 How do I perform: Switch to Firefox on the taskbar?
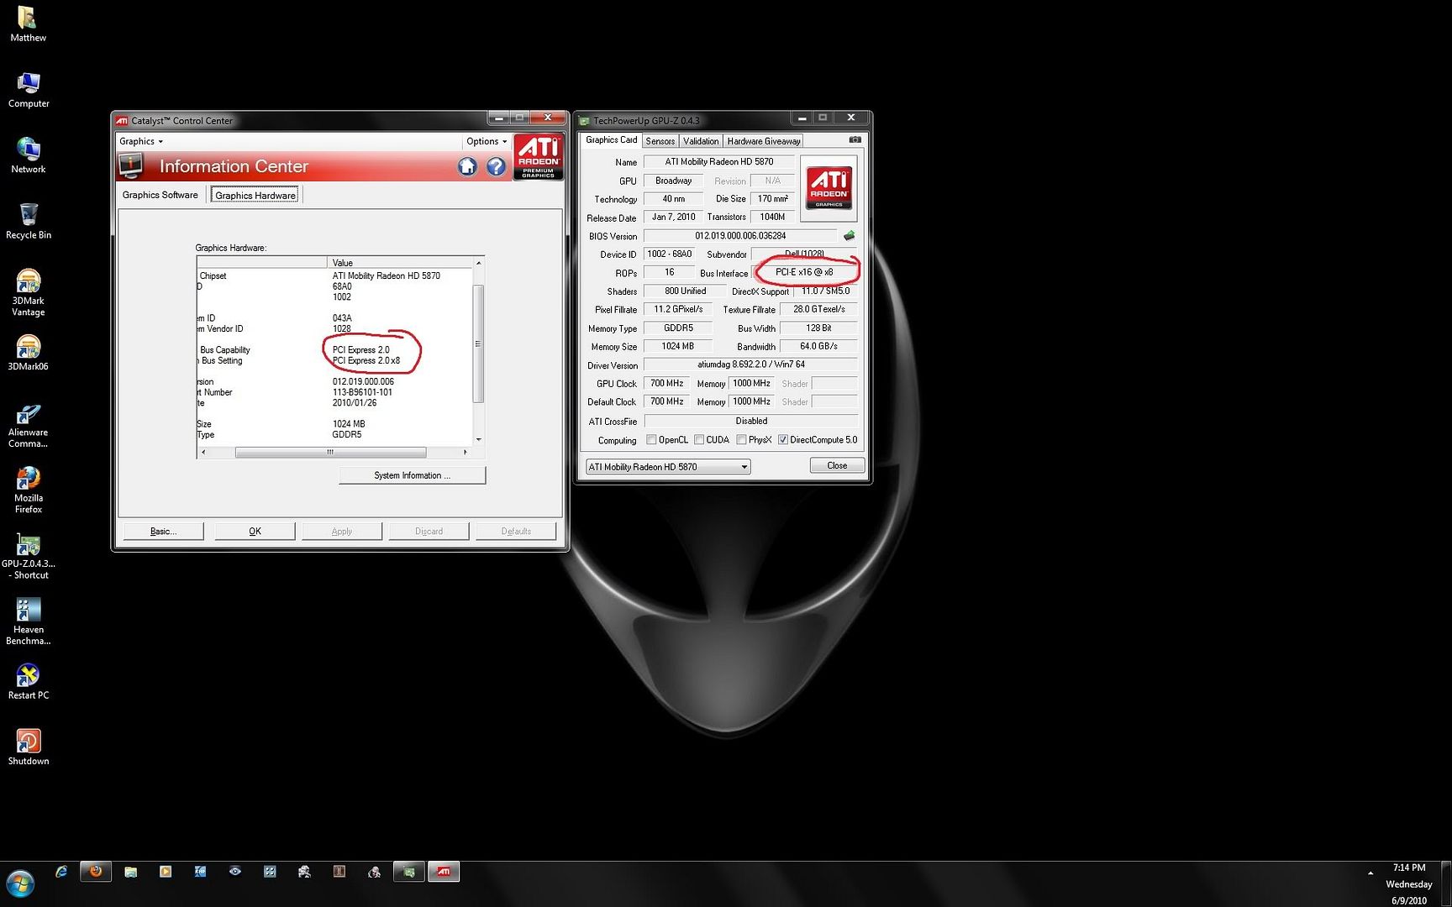coord(96,872)
